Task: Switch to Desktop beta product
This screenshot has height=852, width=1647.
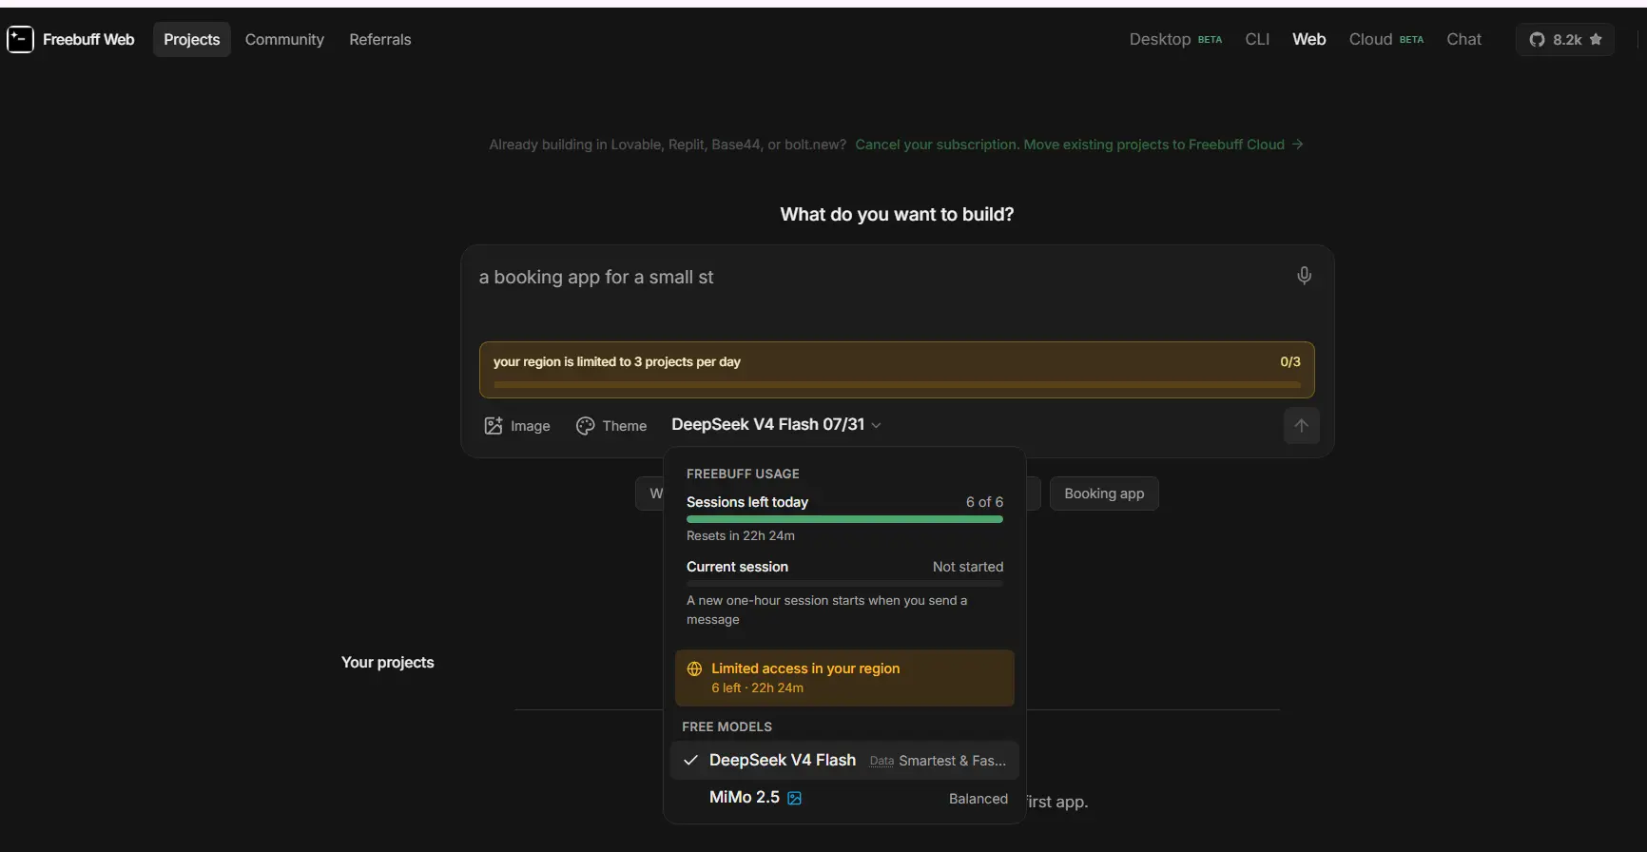Action: coord(1175,39)
